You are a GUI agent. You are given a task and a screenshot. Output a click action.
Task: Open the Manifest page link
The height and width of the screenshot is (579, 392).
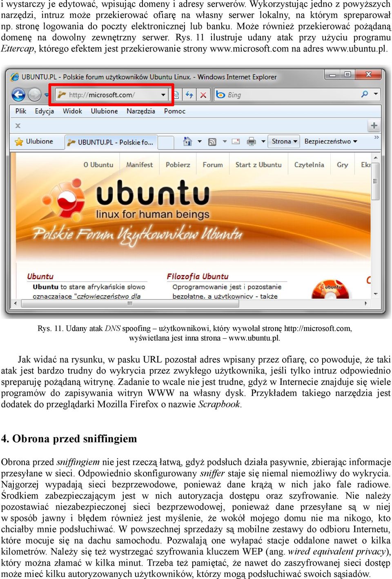pyautogui.click(x=140, y=165)
